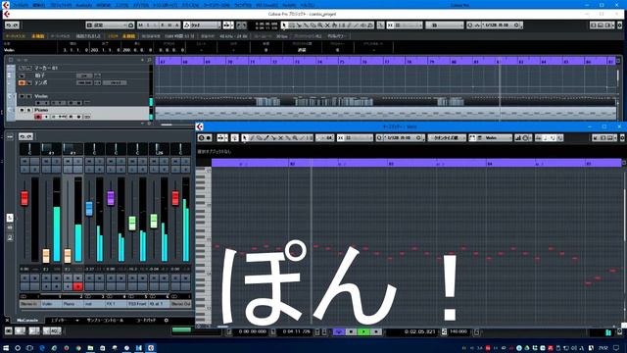Choose the Mute X tool in the main Cubase toolbar

click(x=327, y=25)
